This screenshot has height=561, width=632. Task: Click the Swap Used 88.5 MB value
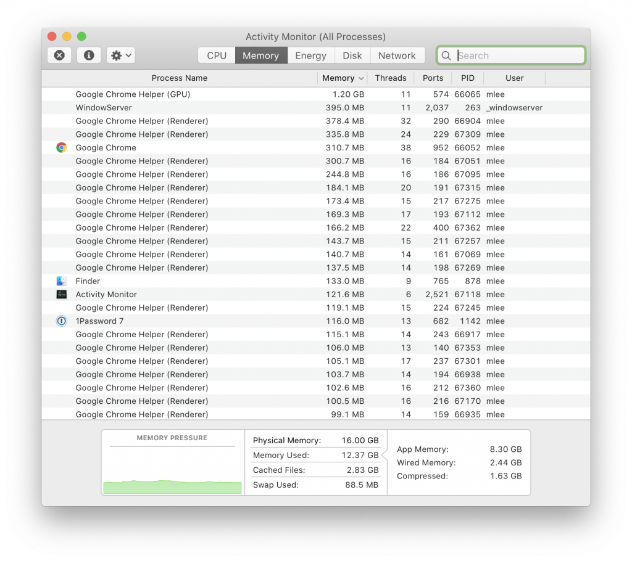pos(362,485)
